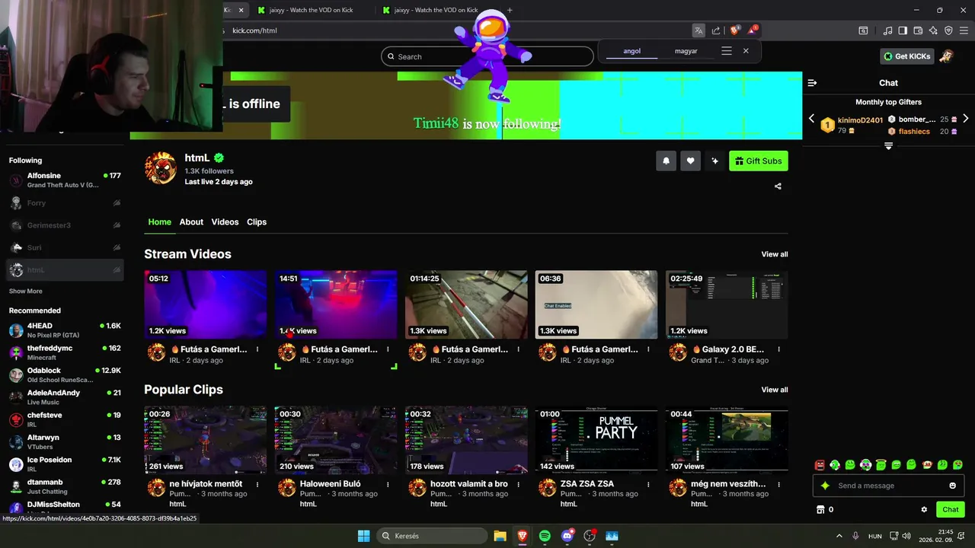The image size is (975, 548).
Task: Expand Show More in Following list
Action: (x=25, y=292)
